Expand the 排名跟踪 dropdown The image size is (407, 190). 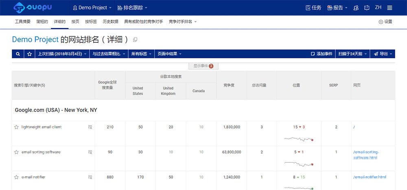(x=132, y=8)
